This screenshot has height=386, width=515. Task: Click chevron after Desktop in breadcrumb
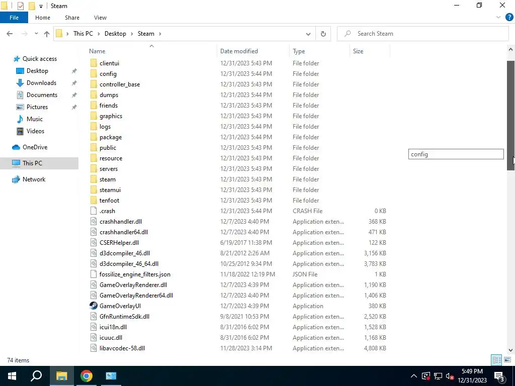[132, 34]
